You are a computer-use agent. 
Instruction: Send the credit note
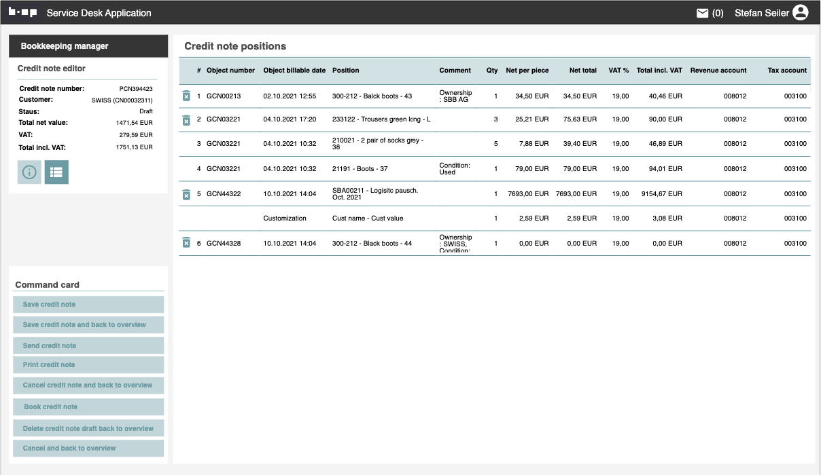[88, 346]
